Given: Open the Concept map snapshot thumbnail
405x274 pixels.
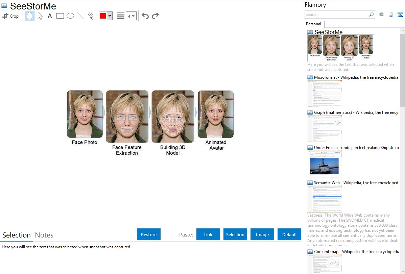Looking at the screenshot, I should (x=325, y=264).
